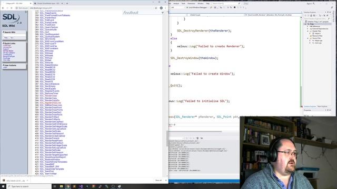This screenshot has height=189, width=337.
Task: Open the Global Scope dropdown
Action: [x=216, y=15]
